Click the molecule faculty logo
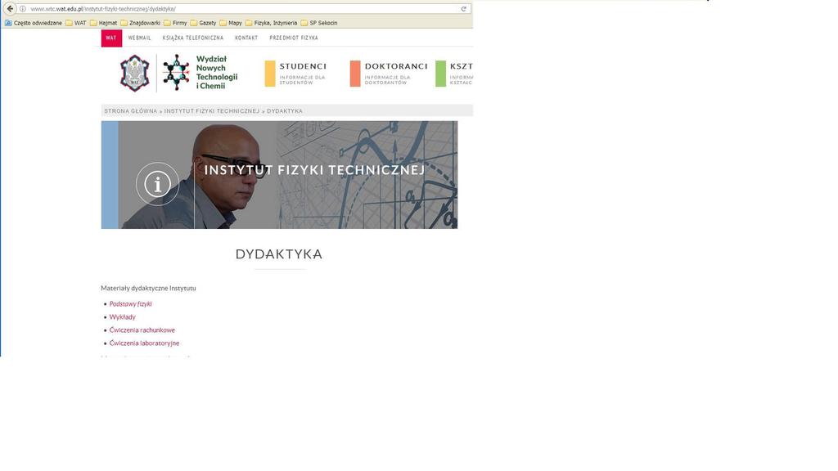The height and width of the screenshot is (471, 838). (176, 72)
